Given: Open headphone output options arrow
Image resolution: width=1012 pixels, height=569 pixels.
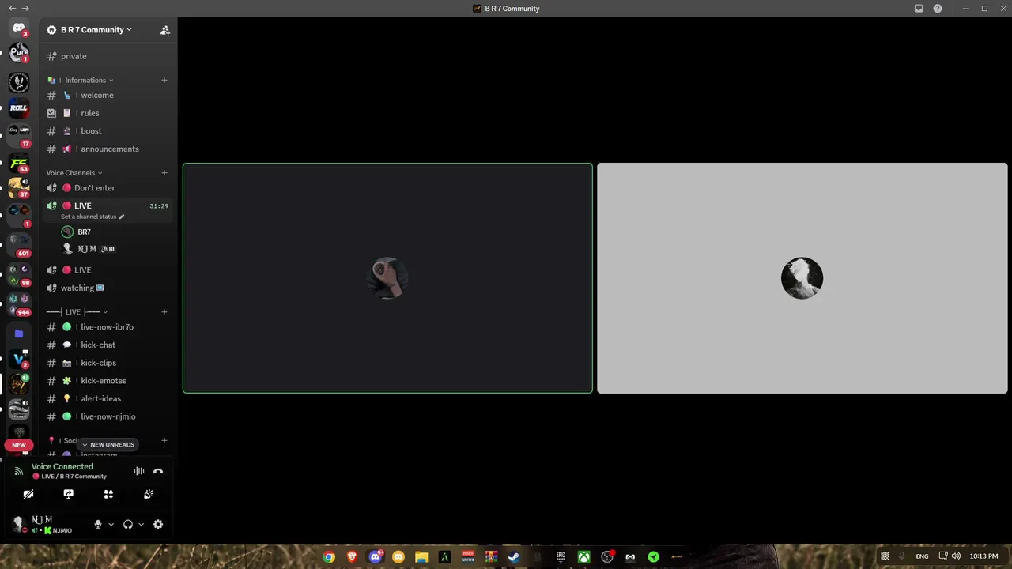Looking at the screenshot, I should 142,524.
